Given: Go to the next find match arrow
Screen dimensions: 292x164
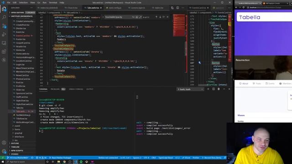Looking at the screenshot, I should pos(160,17).
